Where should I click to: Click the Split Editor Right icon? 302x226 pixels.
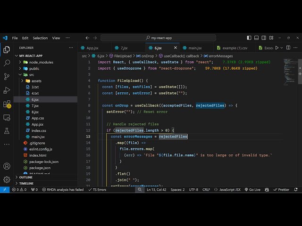pyautogui.click(x=289, y=48)
